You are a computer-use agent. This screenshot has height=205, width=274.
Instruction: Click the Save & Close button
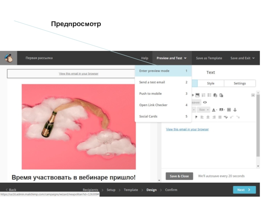click(179, 176)
